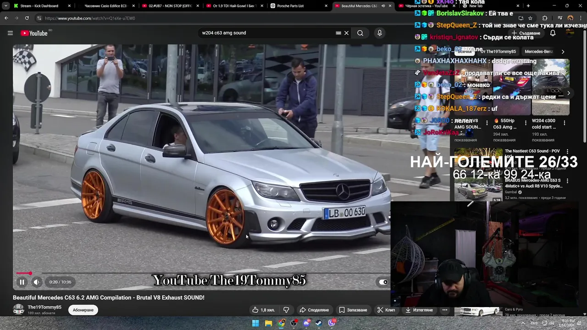This screenshot has height=330, width=587.
Task: Subscribe using the Абониране button
Action: tap(83, 310)
